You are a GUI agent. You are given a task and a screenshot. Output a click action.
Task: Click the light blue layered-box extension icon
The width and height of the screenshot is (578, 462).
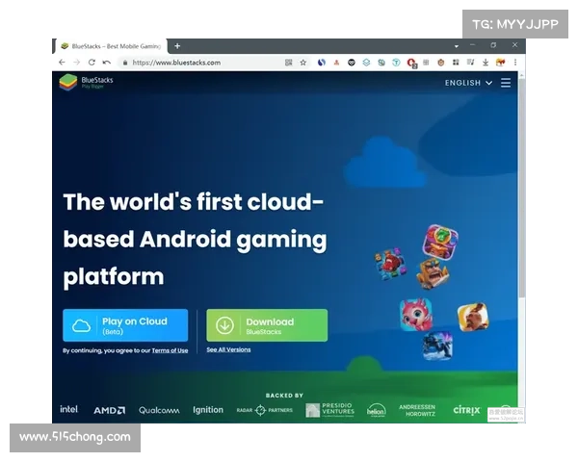[366, 63]
